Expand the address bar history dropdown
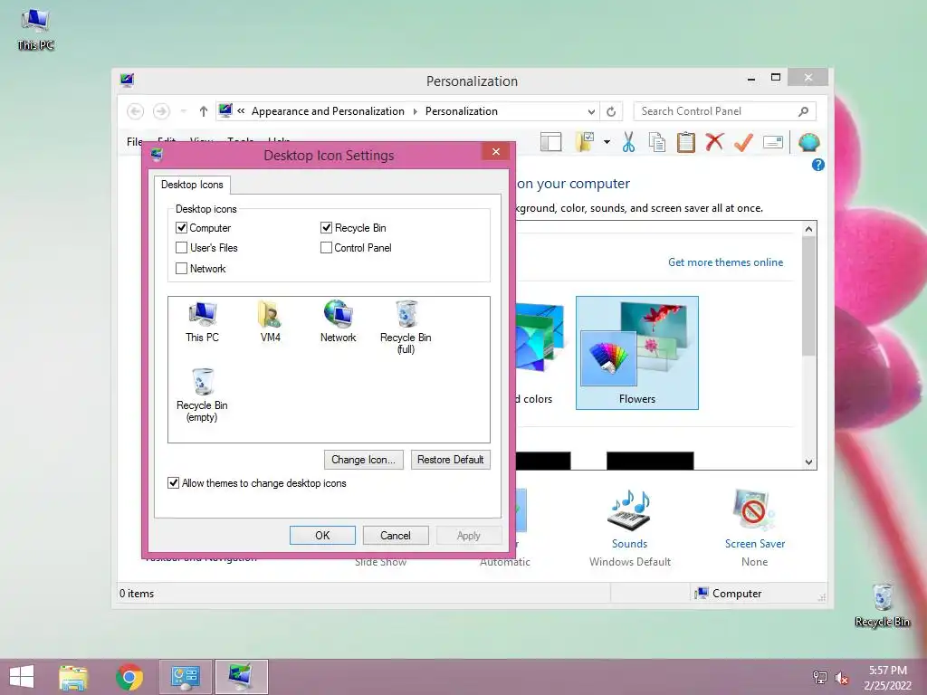Screen dimensions: 927x695 click(x=591, y=111)
